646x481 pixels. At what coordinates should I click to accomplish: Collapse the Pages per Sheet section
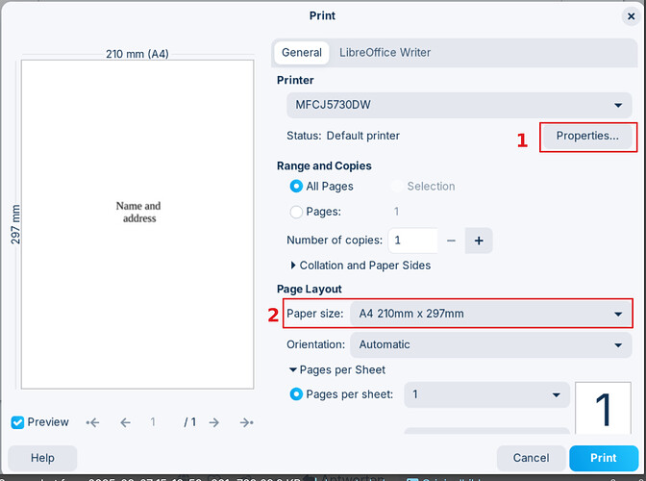click(x=337, y=369)
